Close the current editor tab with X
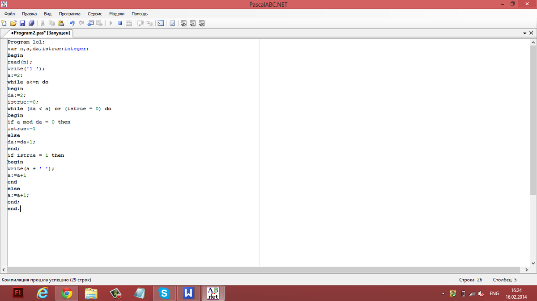 tap(532, 33)
